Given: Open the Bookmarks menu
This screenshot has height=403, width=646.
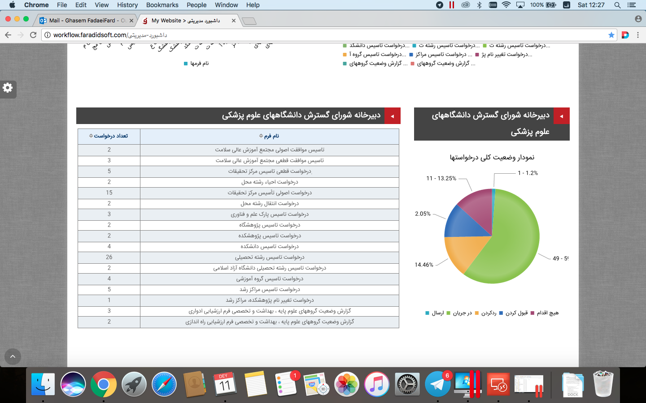Looking at the screenshot, I should click(162, 5).
